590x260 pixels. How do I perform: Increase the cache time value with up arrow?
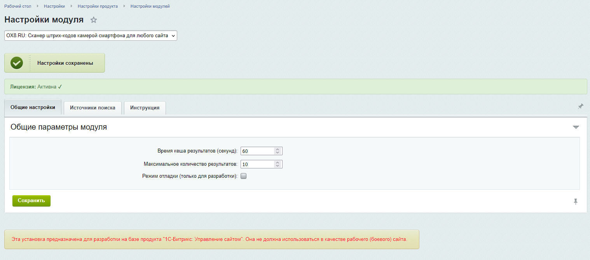(x=277, y=149)
